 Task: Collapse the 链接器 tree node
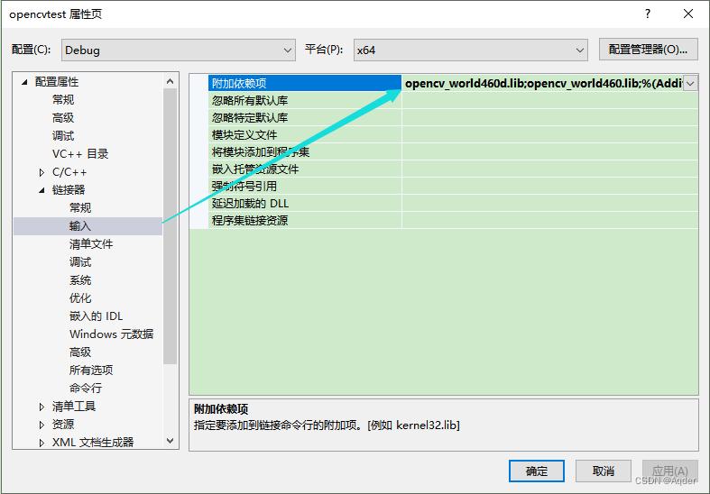click(x=41, y=190)
